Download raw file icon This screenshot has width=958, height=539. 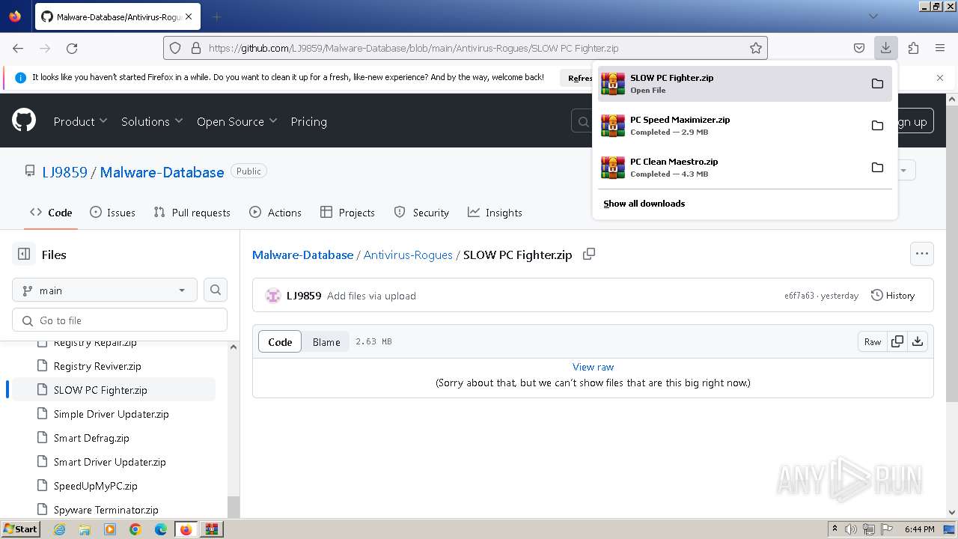coord(918,341)
